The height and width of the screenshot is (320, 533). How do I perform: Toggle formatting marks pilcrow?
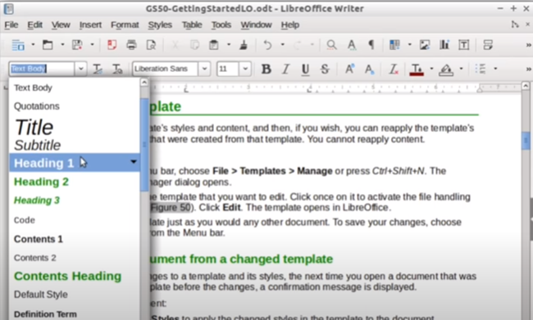pyautogui.click(x=371, y=45)
